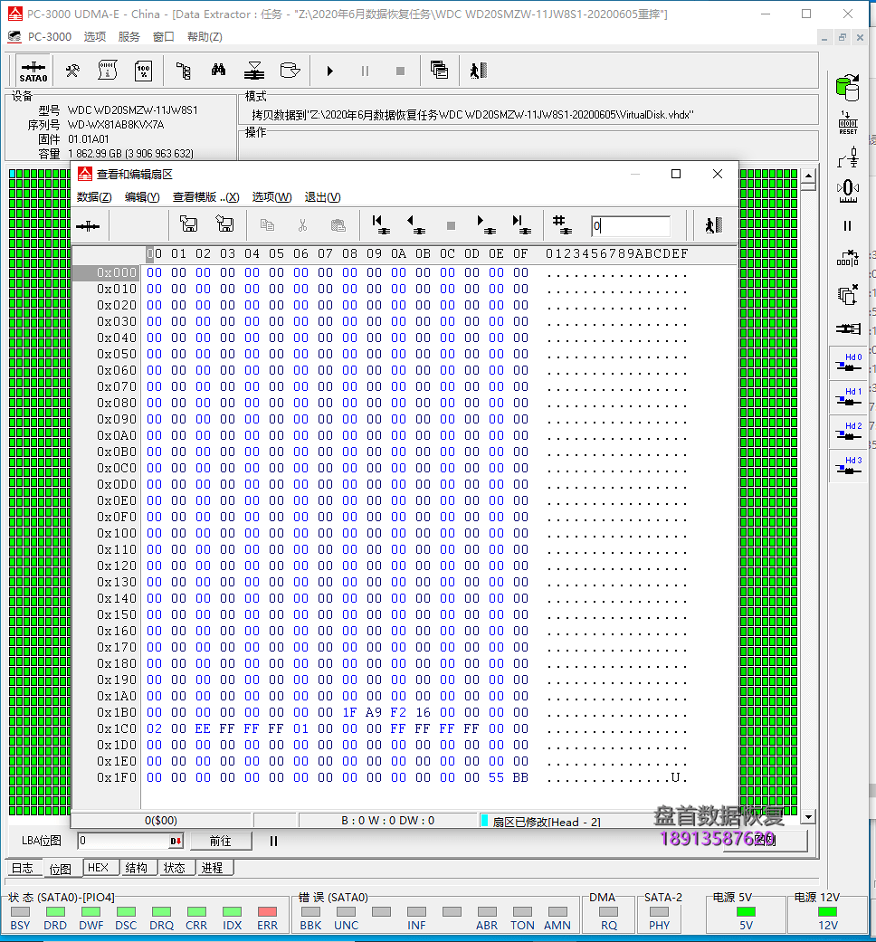
Task: Stop the task in main toolbar
Action: (x=400, y=71)
